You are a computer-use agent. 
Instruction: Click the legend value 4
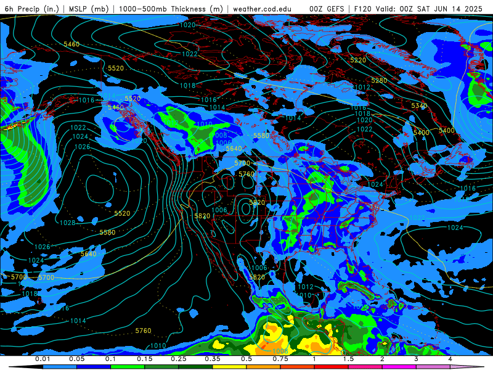(450, 359)
